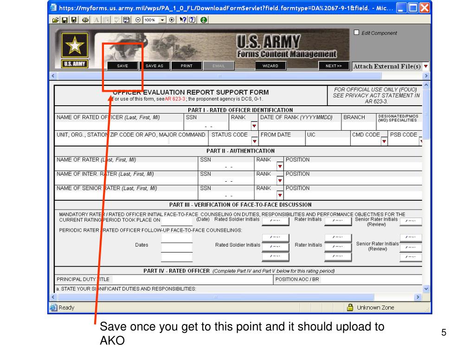Click the Save floppy disk toolbar icon

tap(64, 20)
